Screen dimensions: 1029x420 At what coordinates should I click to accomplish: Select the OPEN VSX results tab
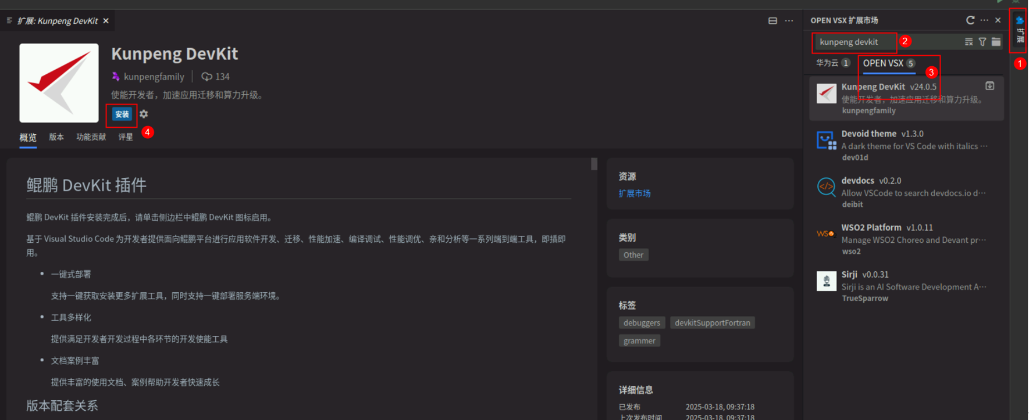click(889, 63)
